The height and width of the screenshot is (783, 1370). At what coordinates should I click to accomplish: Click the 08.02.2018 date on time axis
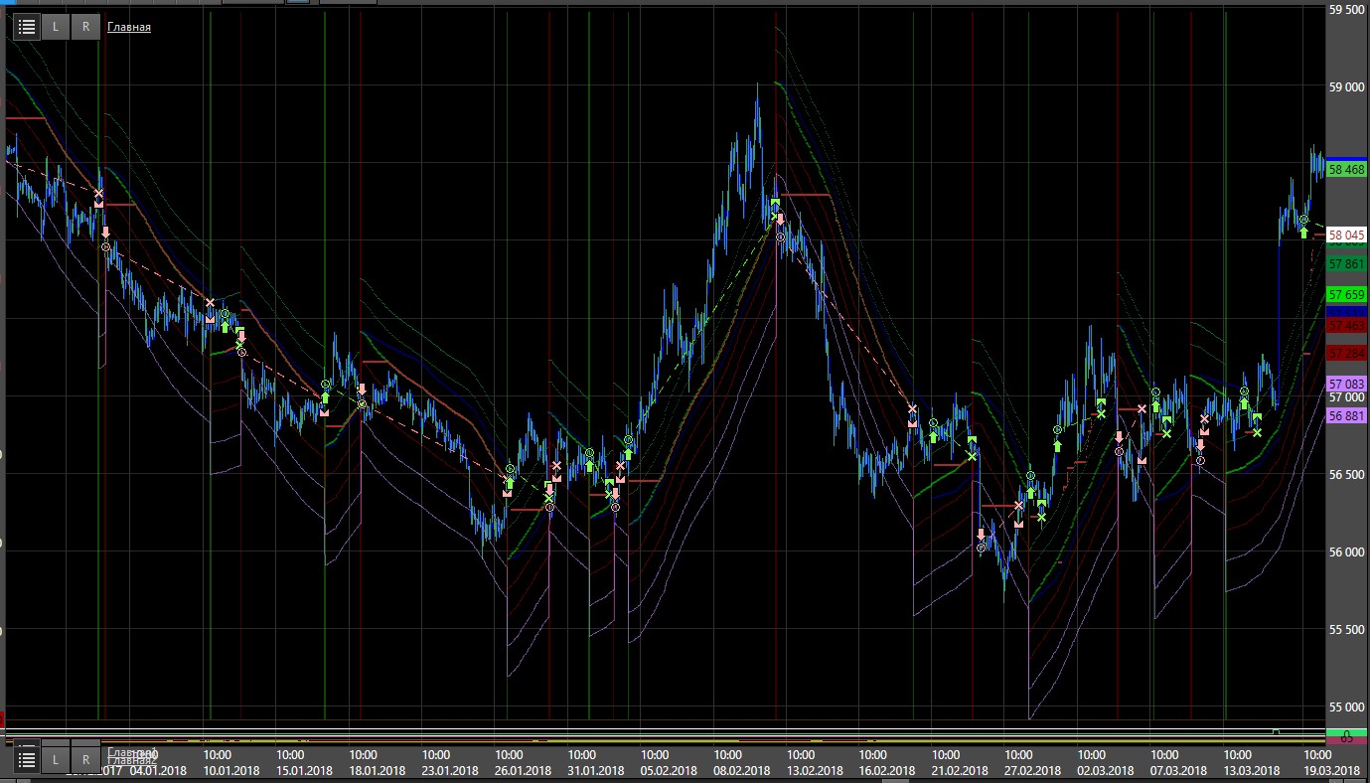pos(741,770)
